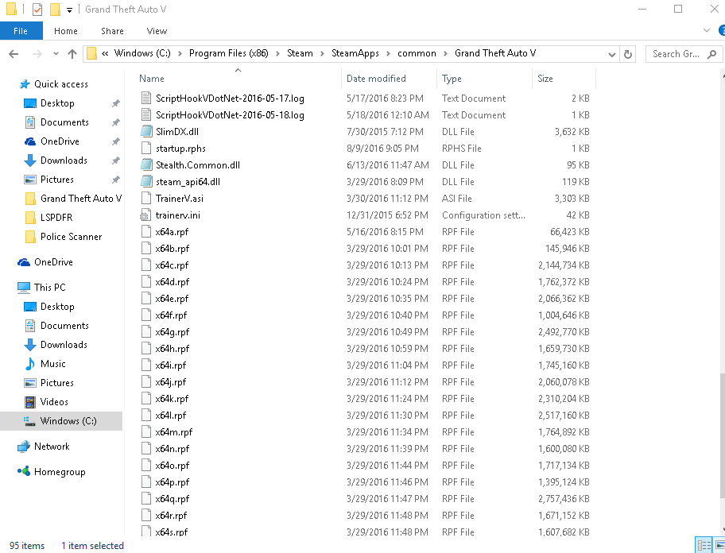Expand the chevron after SteamApps in breadcrumb
The width and height of the screenshot is (725, 553).
pyautogui.click(x=388, y=53)
